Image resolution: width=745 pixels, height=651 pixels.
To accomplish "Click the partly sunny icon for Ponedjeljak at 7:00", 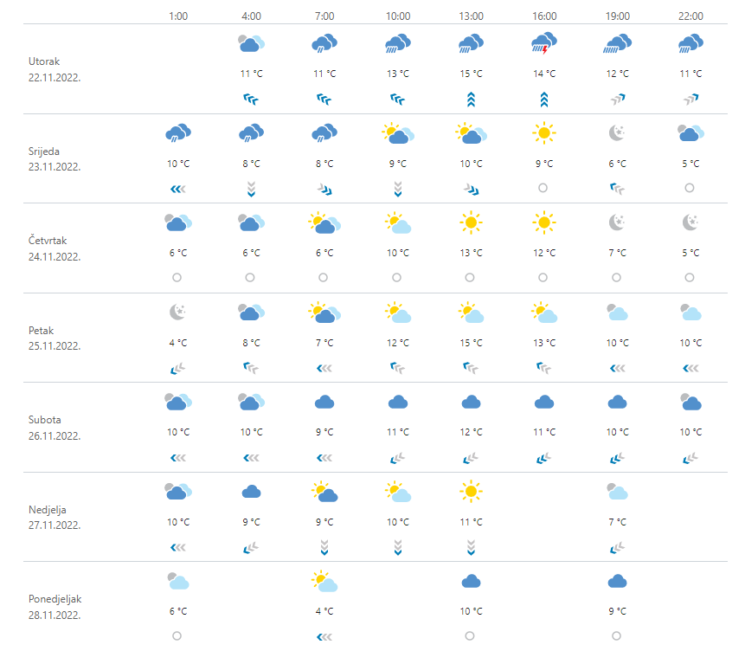I will click(x=324, y=581).
